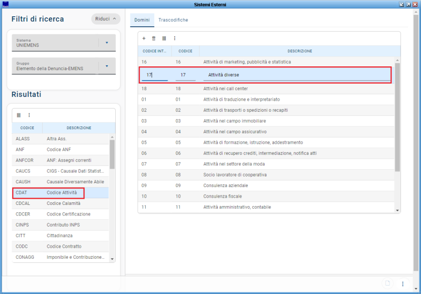Viewport: 421px width, 294px height.
Task: Click the Domini table scrollbar down arrow
Action: pyautogui.click(x=397, y=210)
